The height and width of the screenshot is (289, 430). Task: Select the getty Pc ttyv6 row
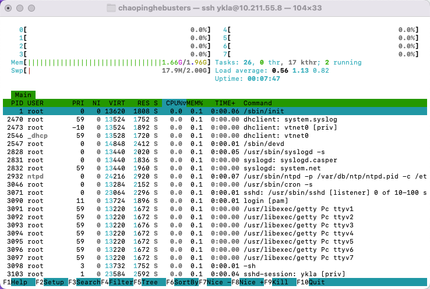[x=215, y=249]
